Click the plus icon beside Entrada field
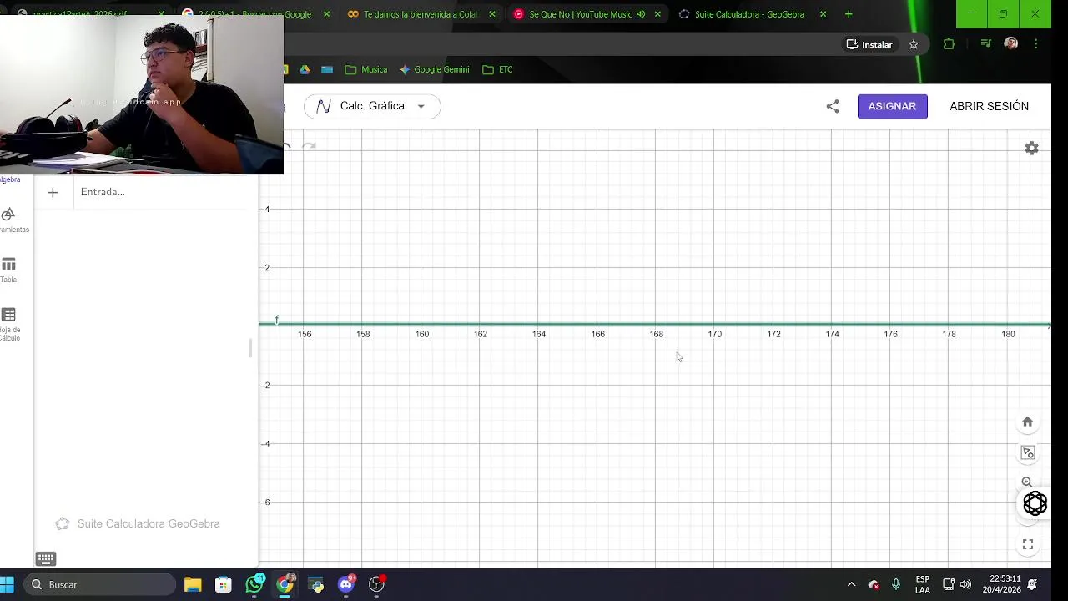 pos(53,192)
